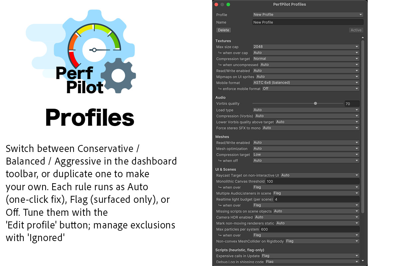The height and width of the screenshot is (266, 399).
Task: Click the scrollbar up arrow in PerfPilot Profiles
Action: click(362, 38)
